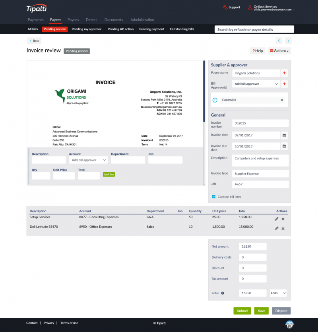
Task: Uncheck the Capture bill lines checkbox
Action: (x=213, y=196)
